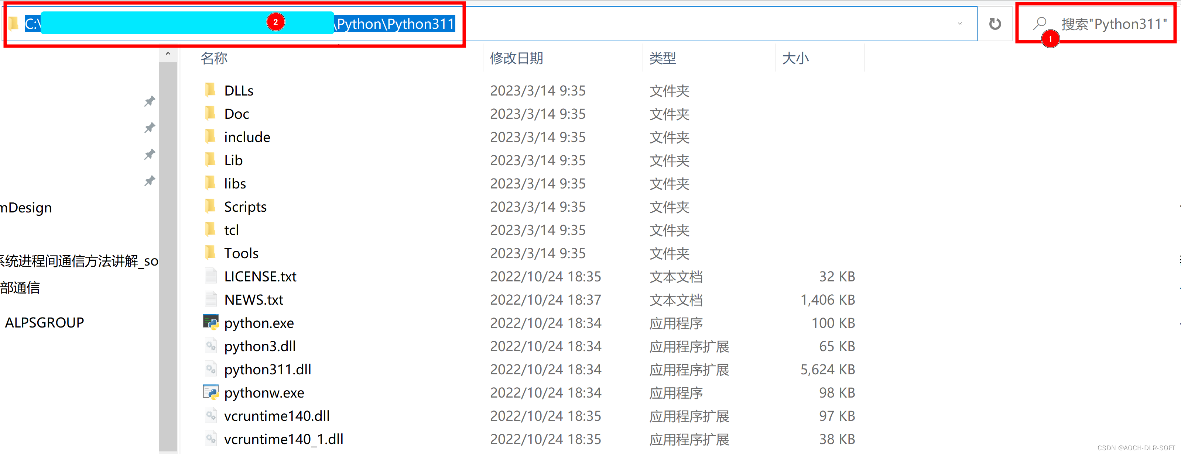Select the NEWS.txt file name
The height and width of the screenshot is (454, 1181).
[x=254, y=299]
